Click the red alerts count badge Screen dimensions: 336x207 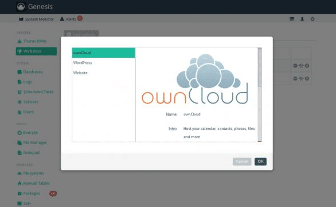pos(80,18)
